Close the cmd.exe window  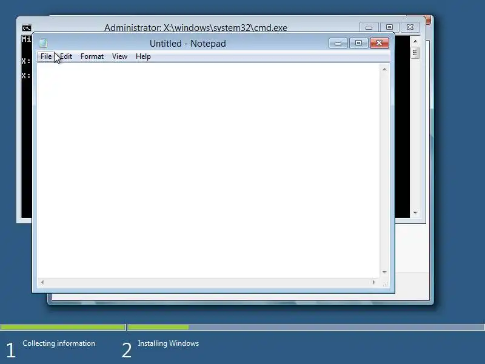tap(410, 27)
